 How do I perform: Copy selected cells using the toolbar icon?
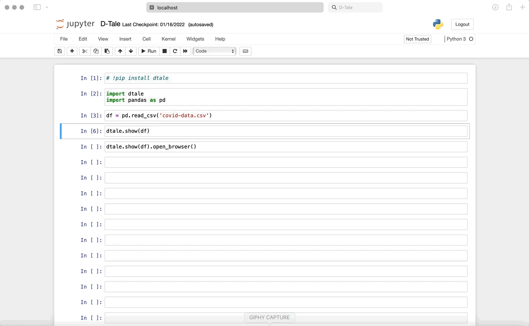coord(96,51)
